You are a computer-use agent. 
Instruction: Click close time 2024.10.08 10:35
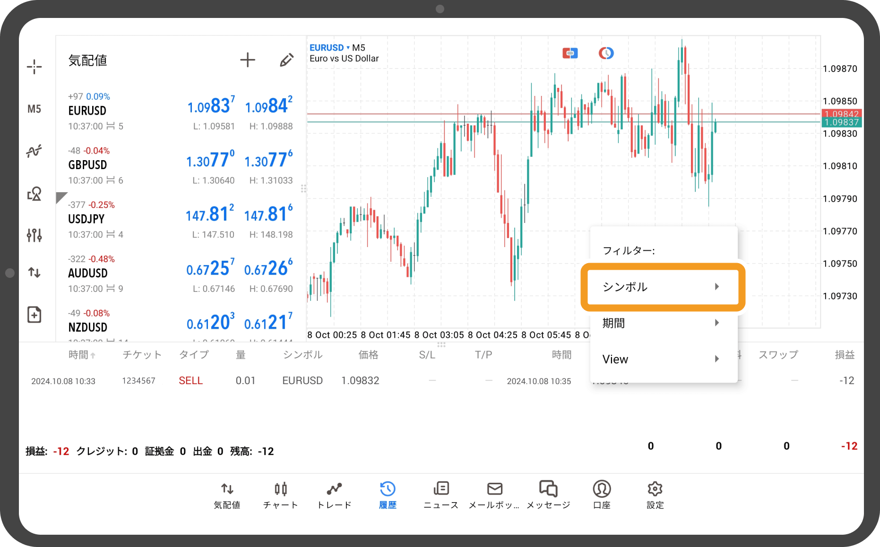[x=539, y=381]
